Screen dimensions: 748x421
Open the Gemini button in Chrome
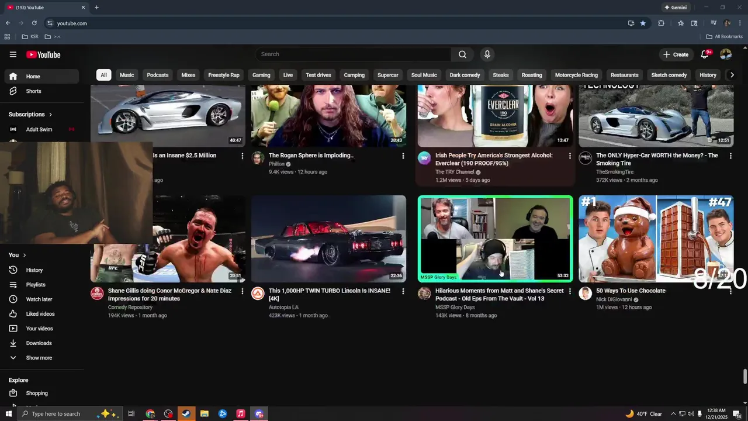click(x=676, y=8)
